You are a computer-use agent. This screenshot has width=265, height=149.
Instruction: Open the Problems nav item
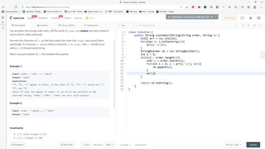(43, 18)
